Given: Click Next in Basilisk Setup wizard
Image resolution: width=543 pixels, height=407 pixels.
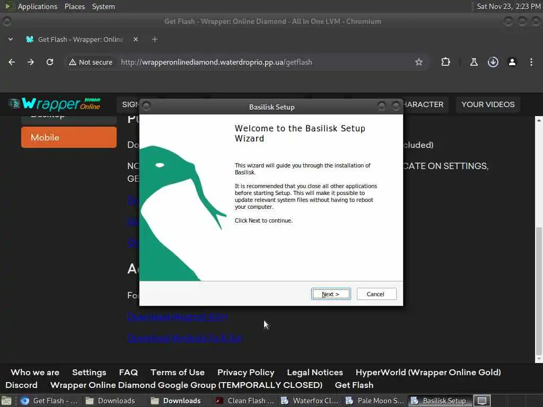Looking at the screenshot, I should click(331, 294).
